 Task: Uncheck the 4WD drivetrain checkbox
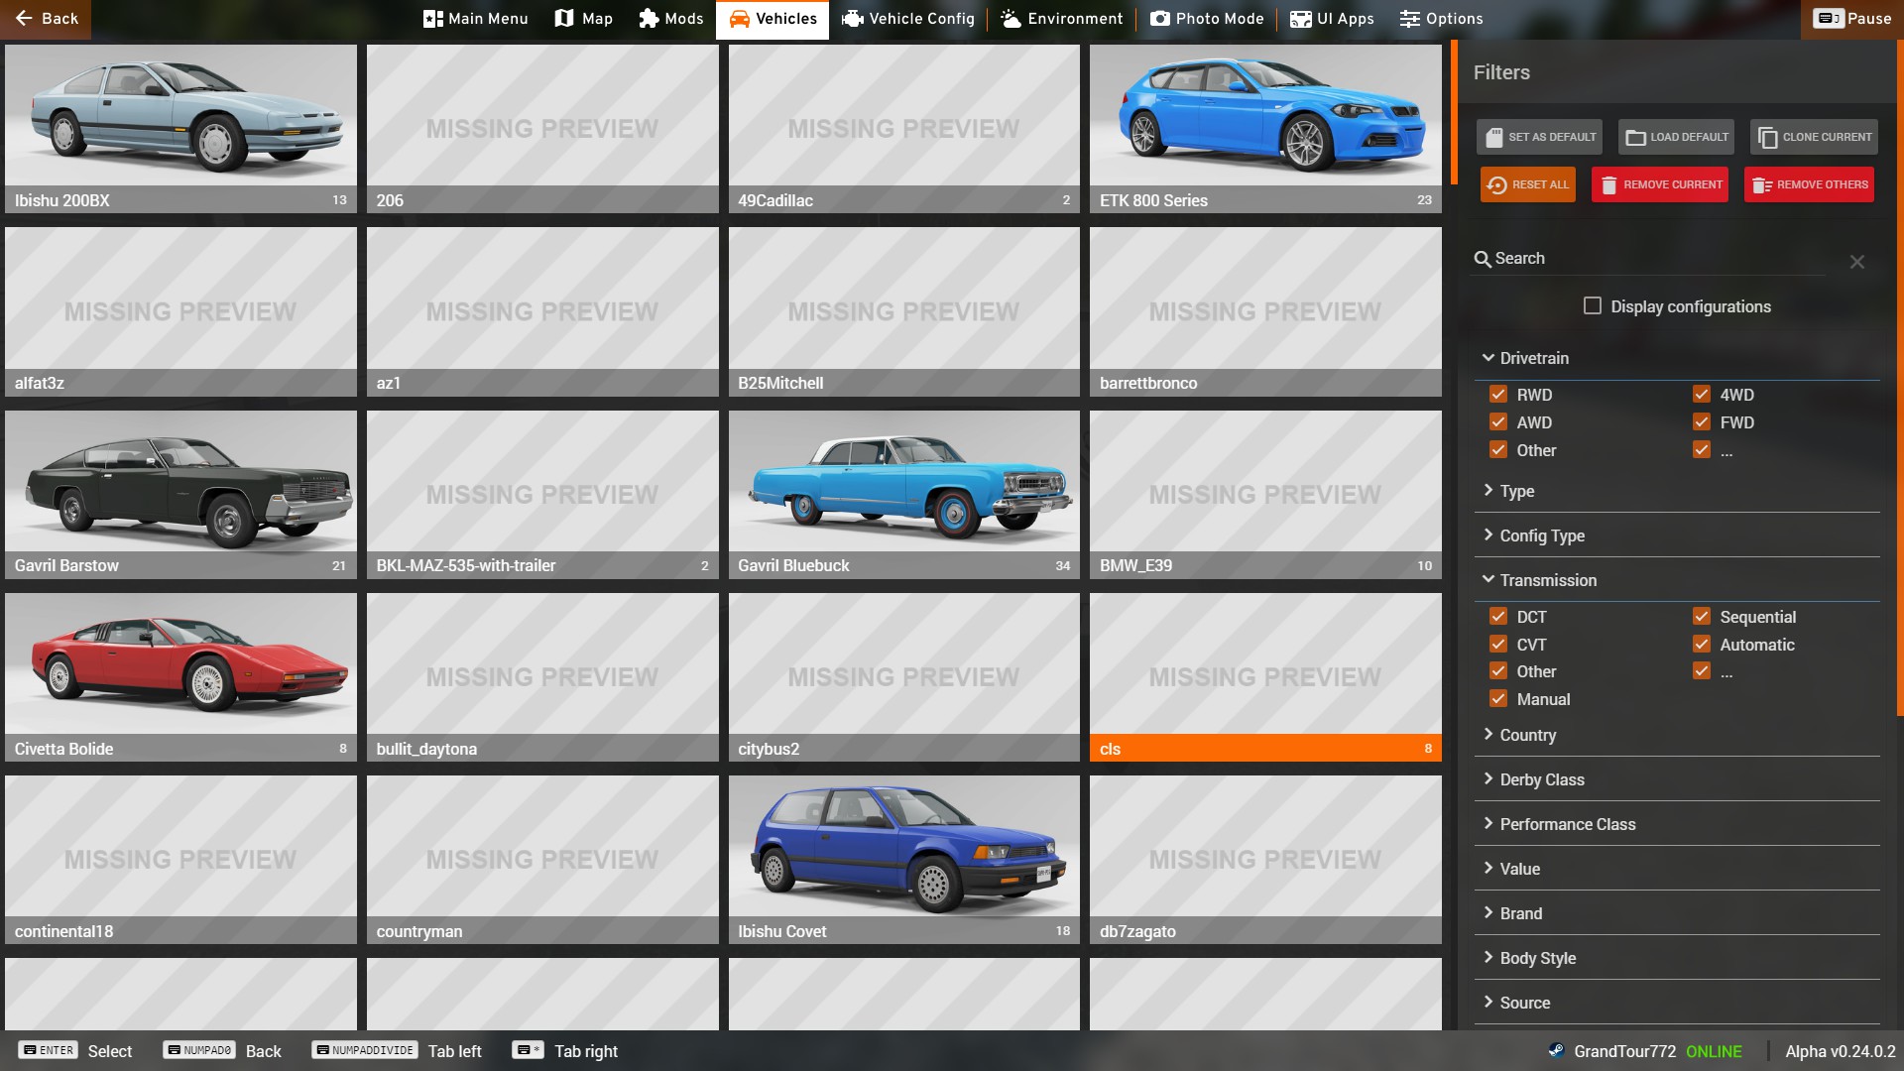pos(1702,395)
